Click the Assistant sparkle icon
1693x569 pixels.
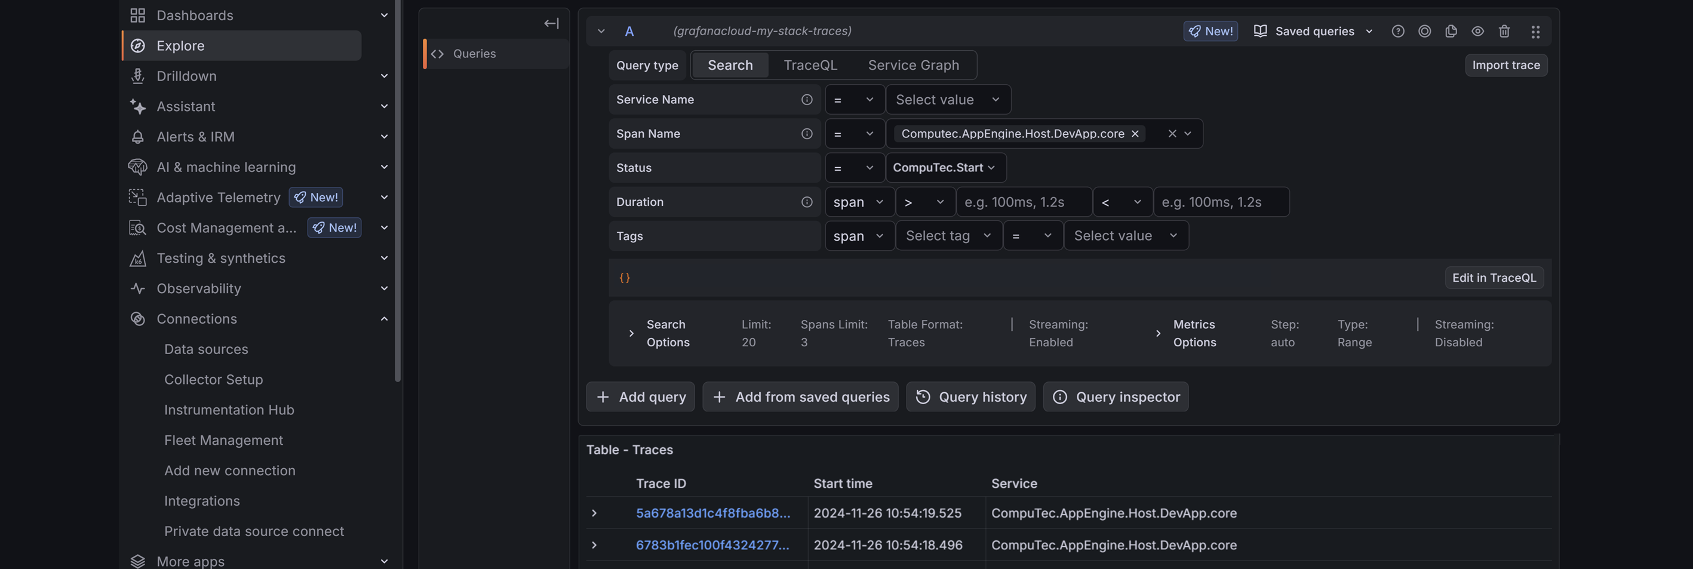click(x=137, y=106)
